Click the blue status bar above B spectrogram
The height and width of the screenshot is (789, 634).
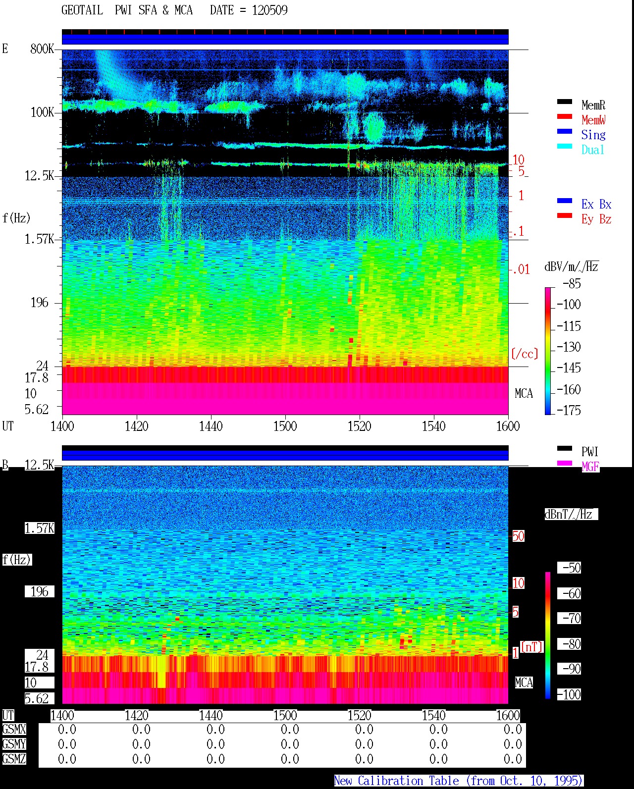[285, 455]
